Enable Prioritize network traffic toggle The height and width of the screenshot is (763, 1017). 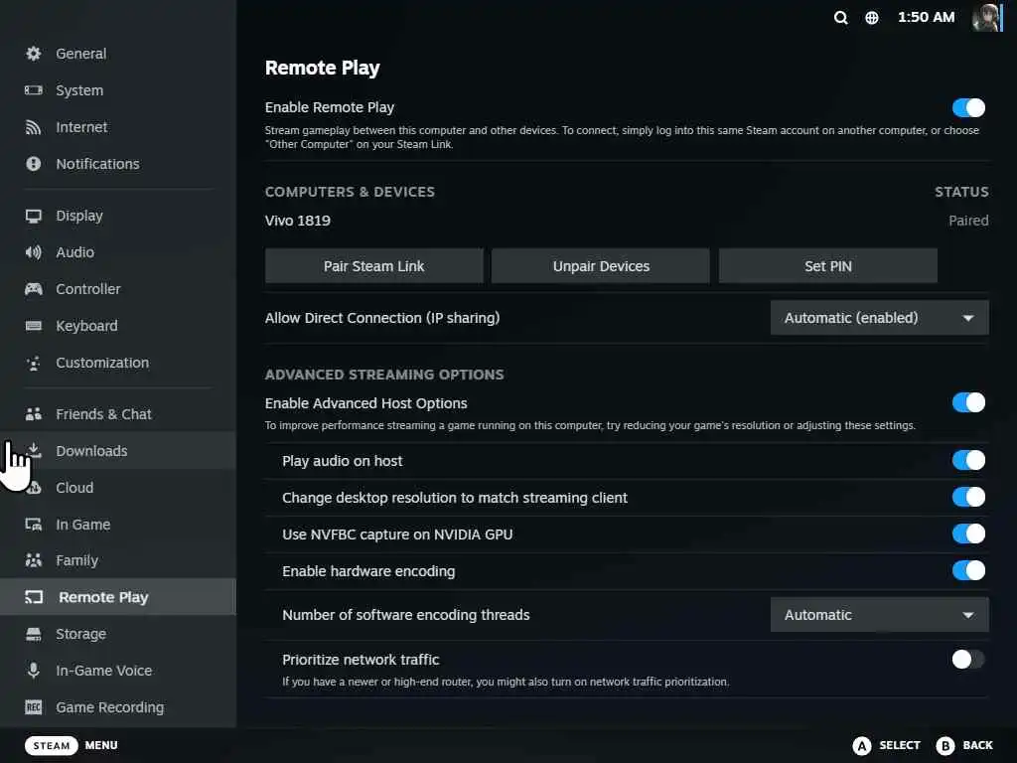968,659
